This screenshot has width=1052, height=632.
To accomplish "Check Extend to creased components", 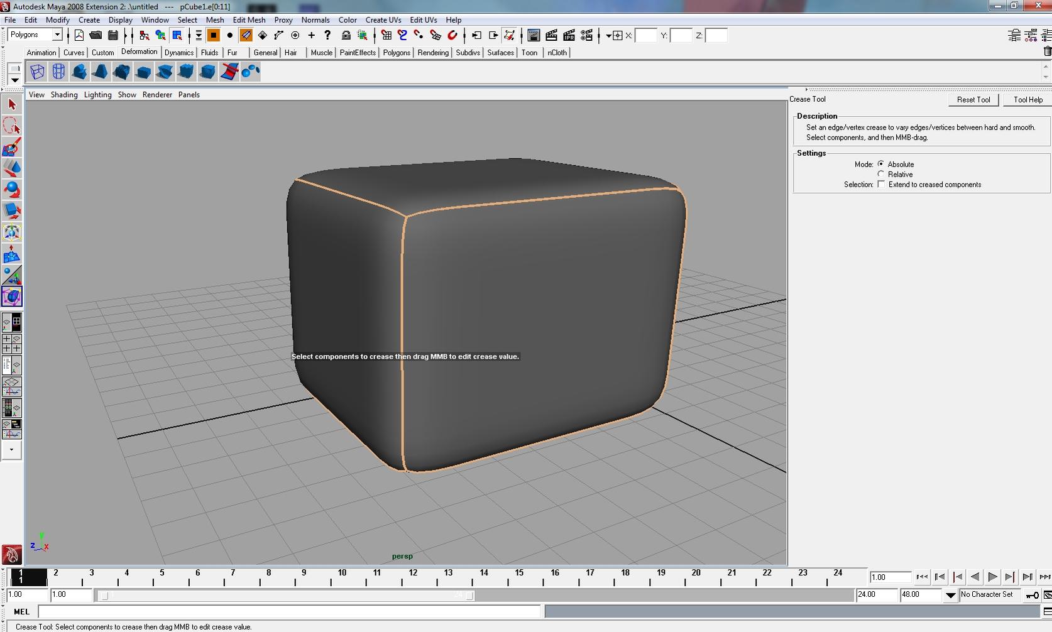I will click(881, 184).
